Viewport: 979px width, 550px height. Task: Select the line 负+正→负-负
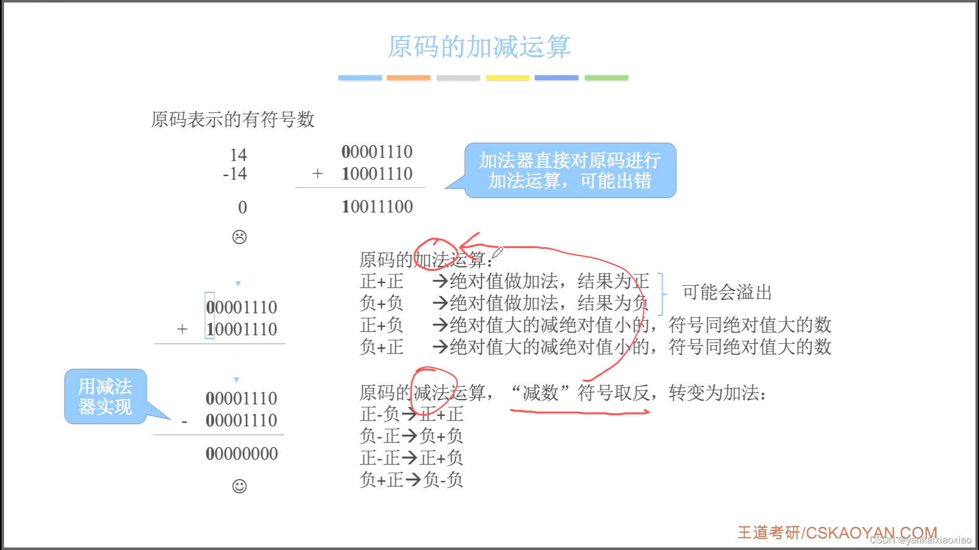click(411, 480)
